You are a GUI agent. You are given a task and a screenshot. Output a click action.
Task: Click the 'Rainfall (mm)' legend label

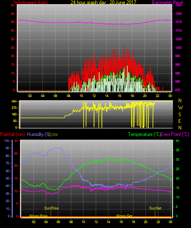point(12,134)
